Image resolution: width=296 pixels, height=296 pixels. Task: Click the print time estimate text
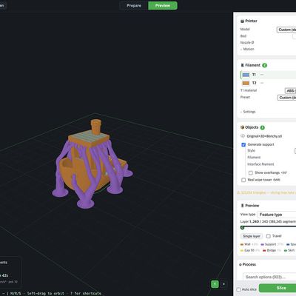coord(4,275)
